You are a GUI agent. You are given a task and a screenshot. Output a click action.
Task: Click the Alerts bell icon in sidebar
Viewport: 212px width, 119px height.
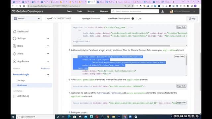[x=15, y=54]
